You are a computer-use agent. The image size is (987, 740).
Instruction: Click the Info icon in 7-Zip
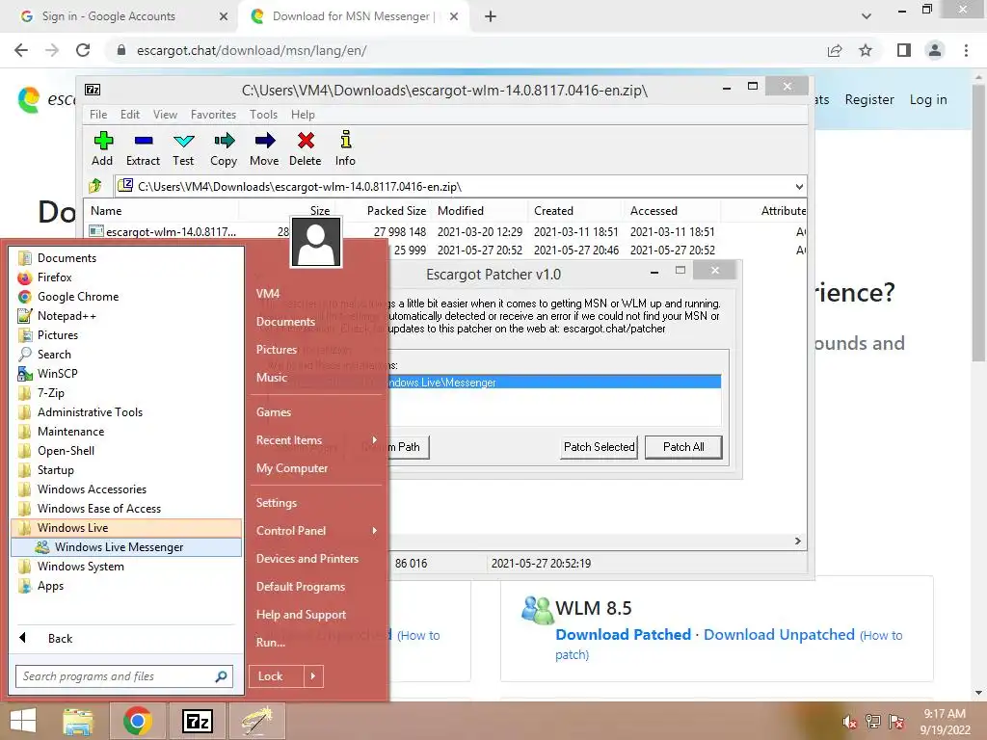(346, 140)
